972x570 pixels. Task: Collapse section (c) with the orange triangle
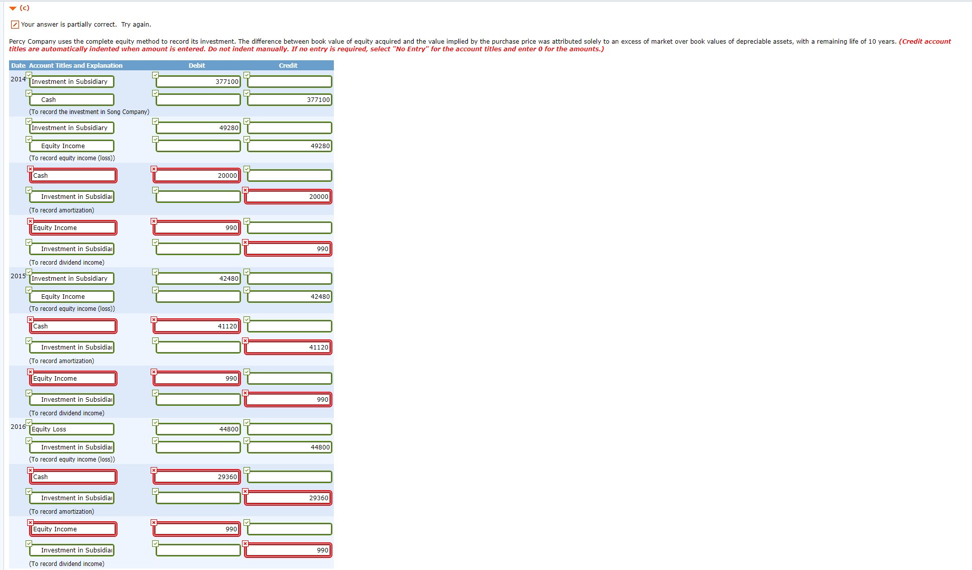13,8
